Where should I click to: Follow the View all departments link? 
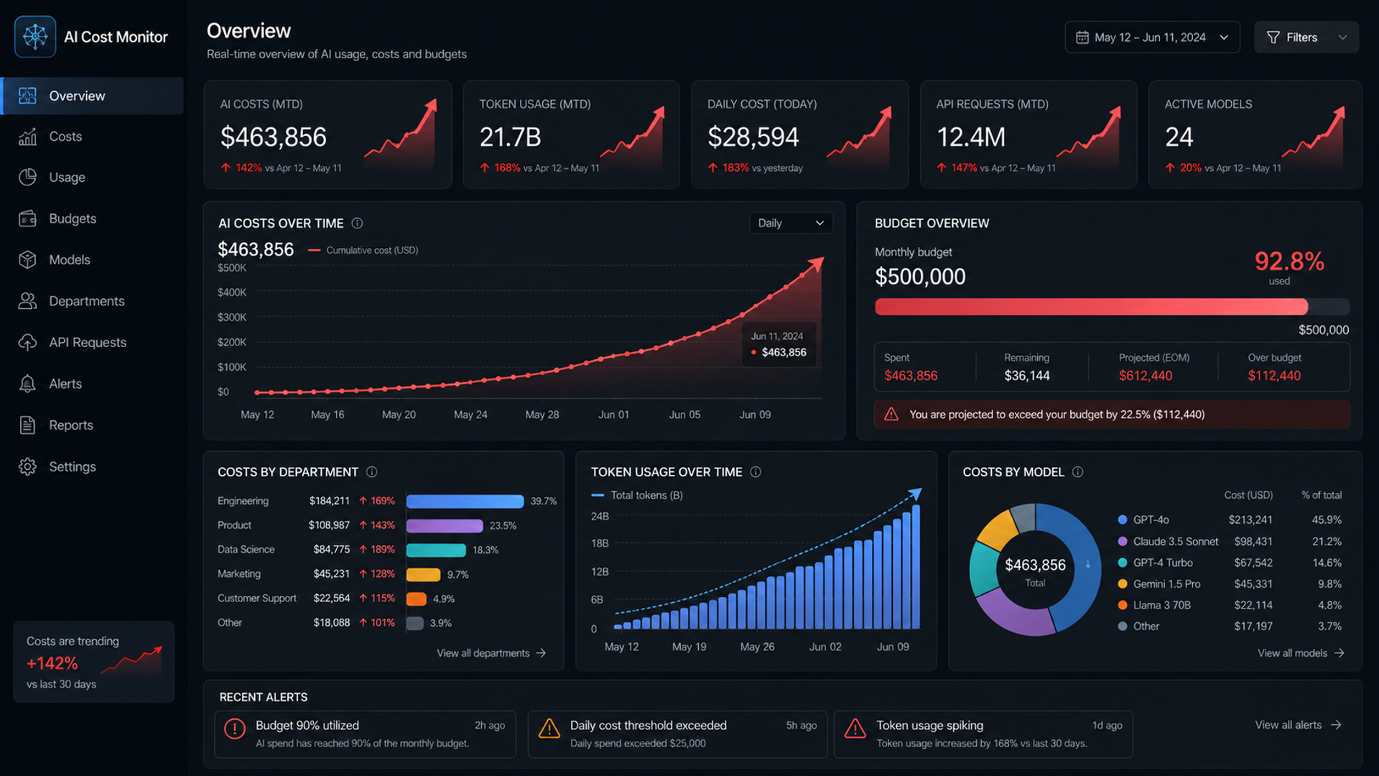491,653
